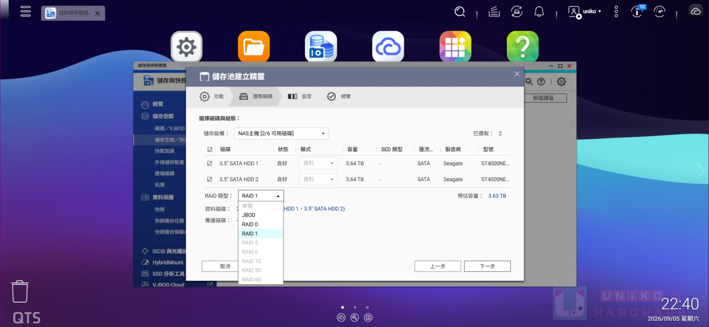
Task: Uncheck the 3.5" SATA HDD 1 checkbox
Action: (x=210, y=163)
